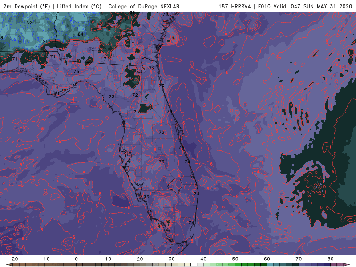Click the "61" dewpoint value on the map
Viewport: 356px width, 267px height.
point(45,41)
